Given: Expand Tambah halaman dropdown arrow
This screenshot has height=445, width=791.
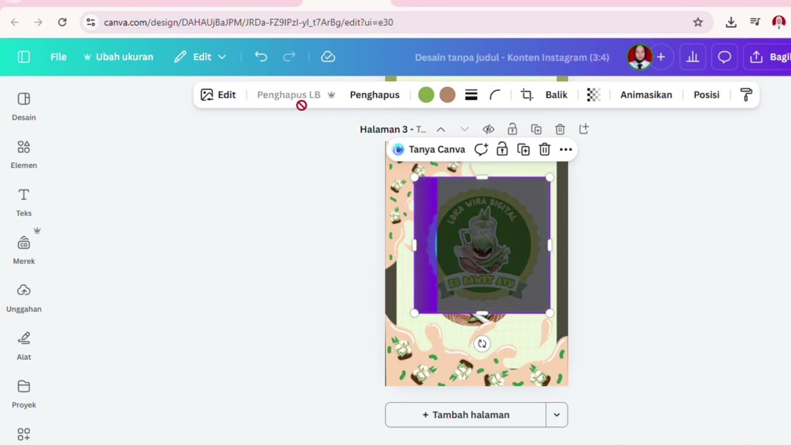Looking at the screenshot, I should pos(557,415).
